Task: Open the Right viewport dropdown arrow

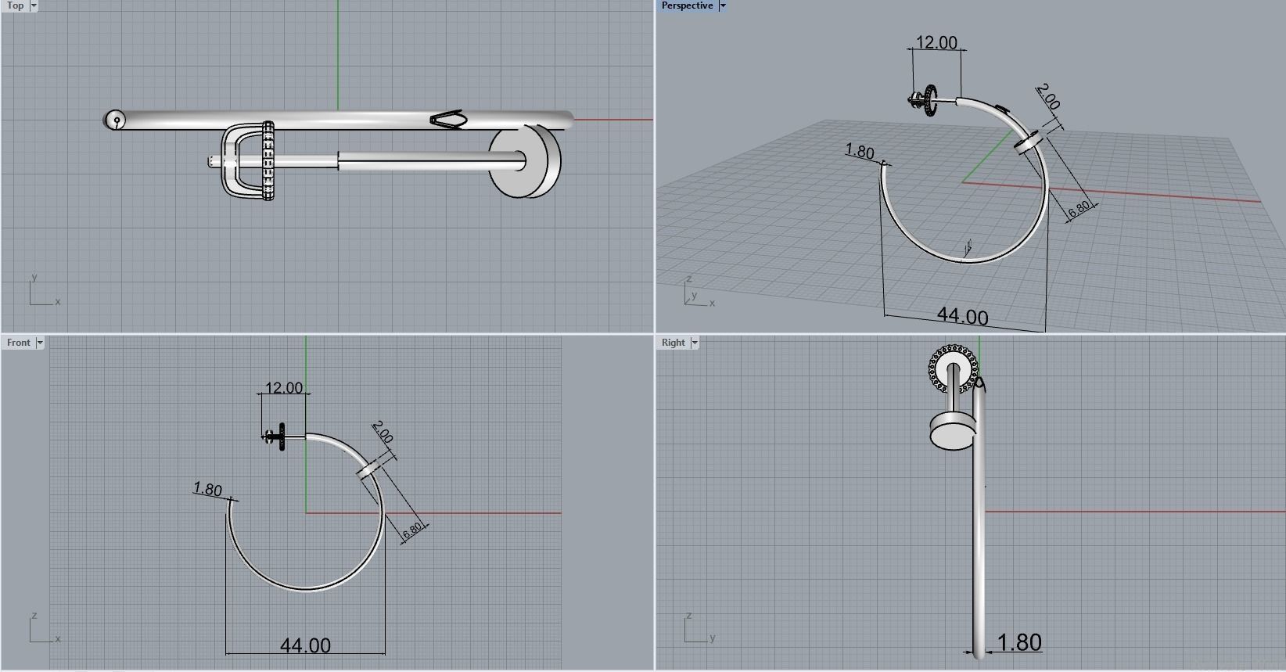Action: tap(694, 343)
